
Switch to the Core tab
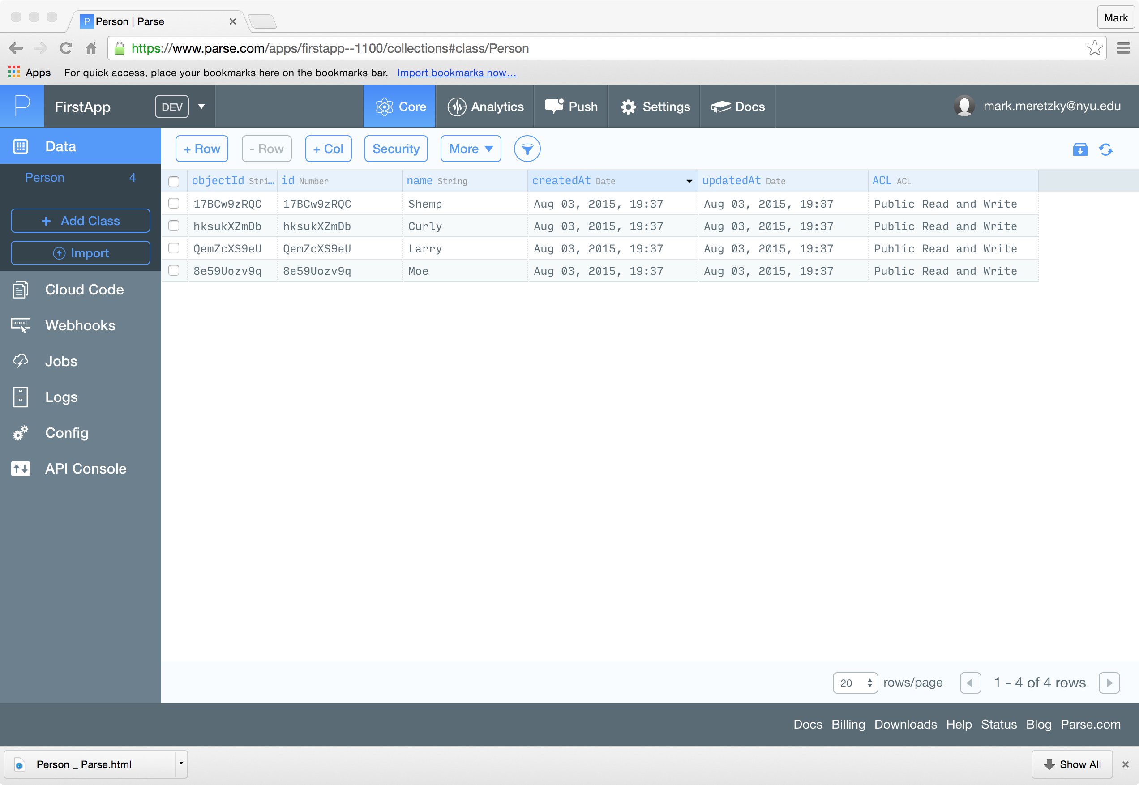(399, 106)
